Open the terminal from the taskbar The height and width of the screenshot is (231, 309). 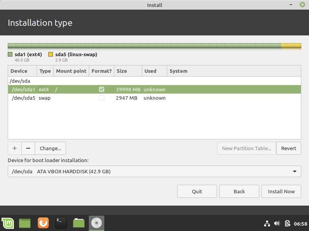click(61, 223)
